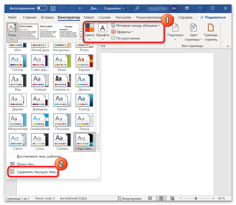Screen dimensions: 236x205
Task: Click the Colors (Цвета) palette icon
Action: (x=89, y=27)
